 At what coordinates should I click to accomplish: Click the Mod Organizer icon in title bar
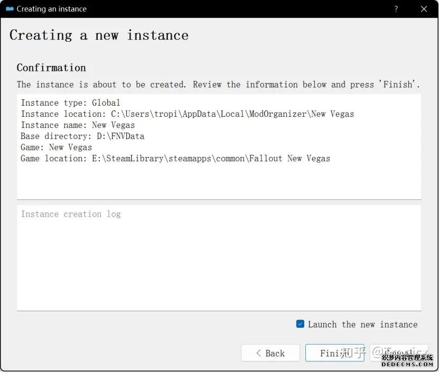tap(10, 9)
